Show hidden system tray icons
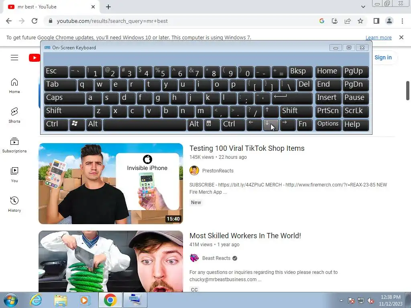The width and height of the screenshot is (411, 308). coord(341,300)
